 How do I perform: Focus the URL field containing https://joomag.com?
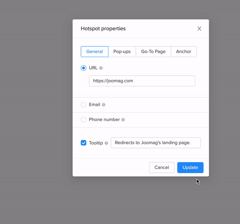pyautogui.click(x=142, y=81)
